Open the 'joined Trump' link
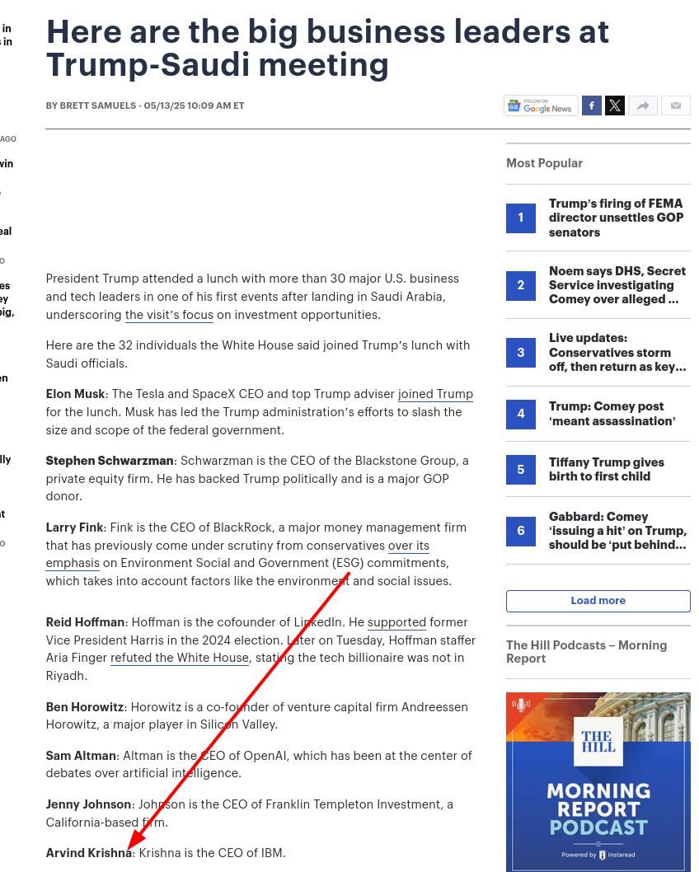 435,394
